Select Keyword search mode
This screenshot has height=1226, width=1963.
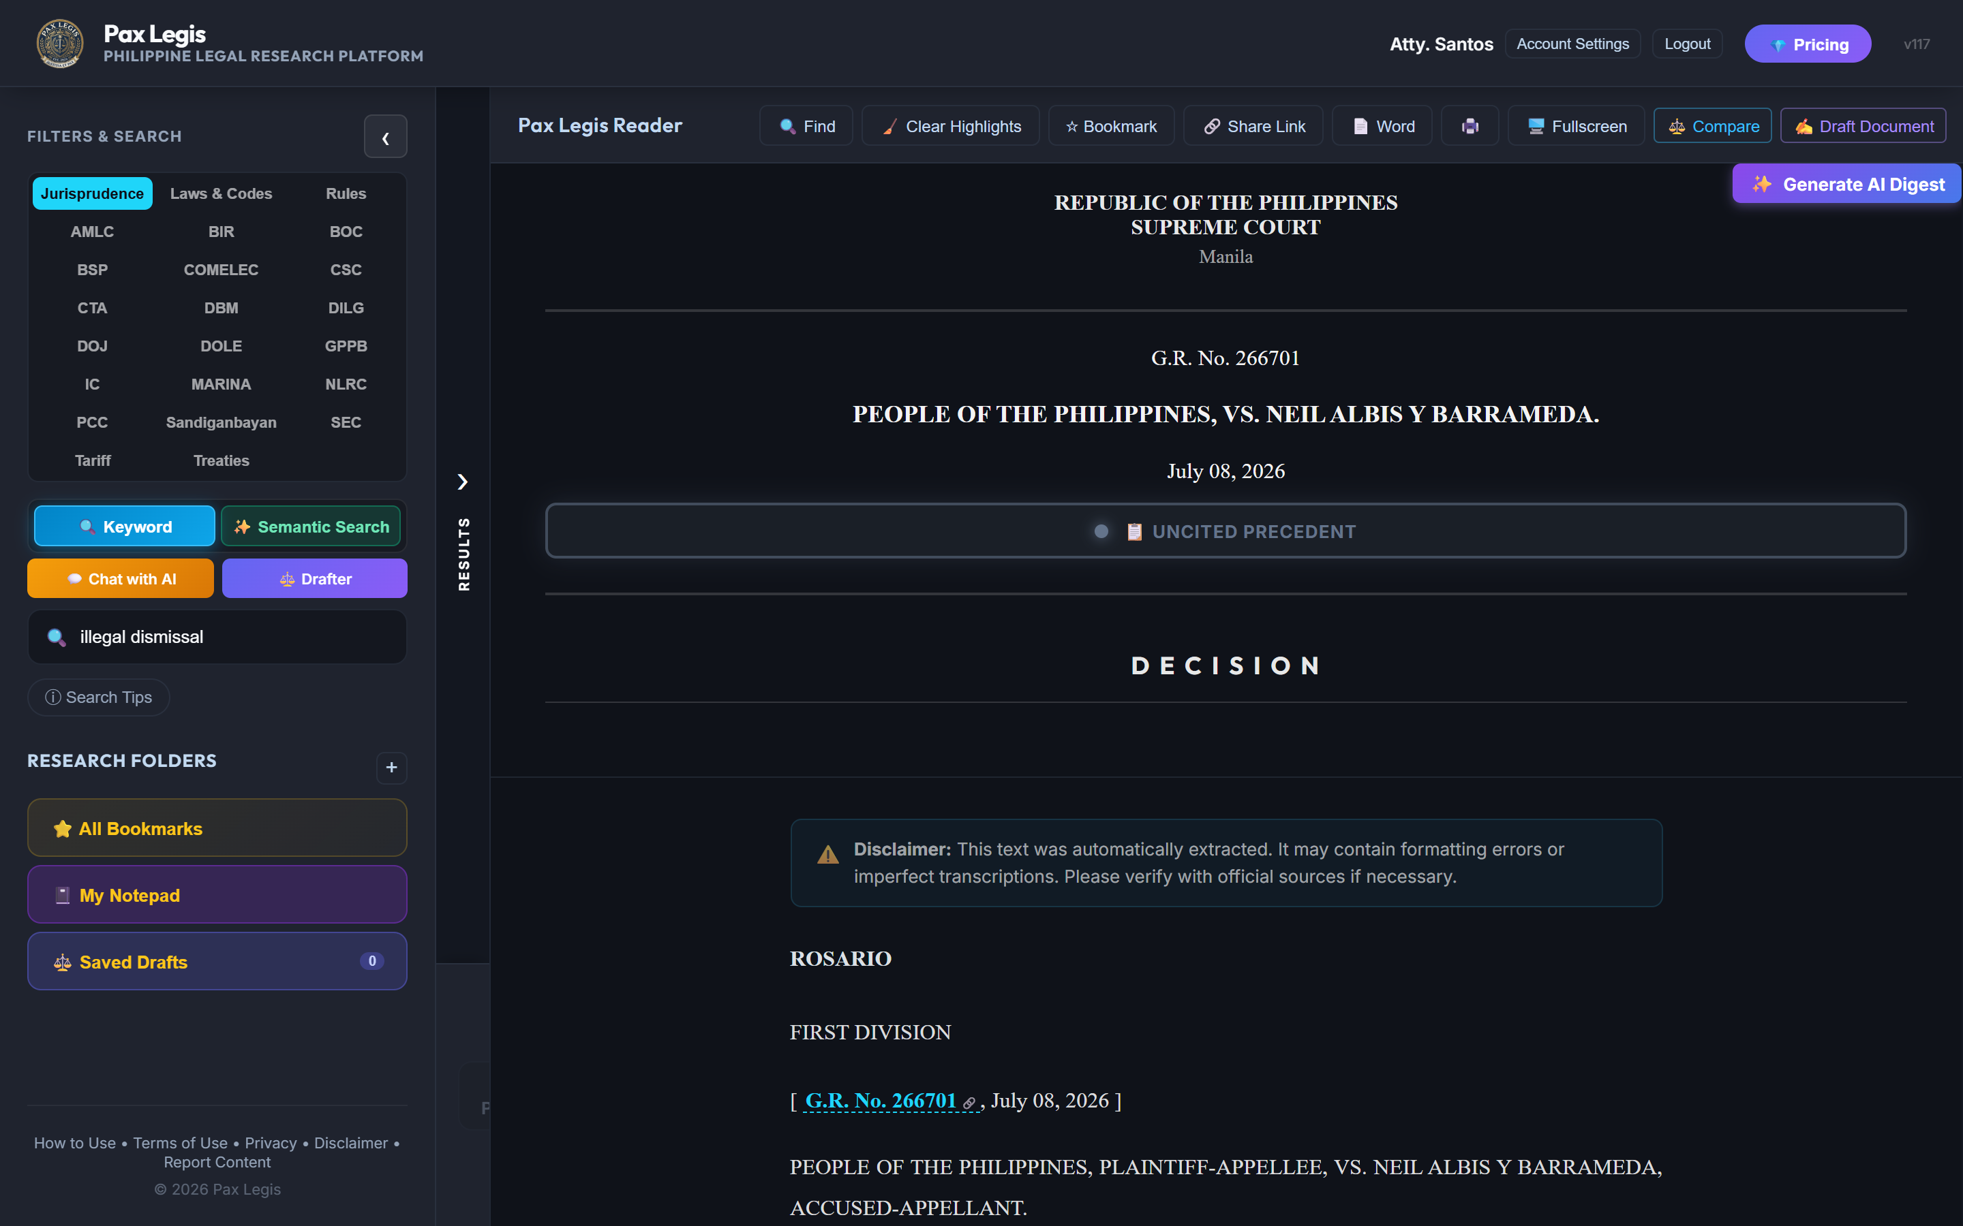124,526
